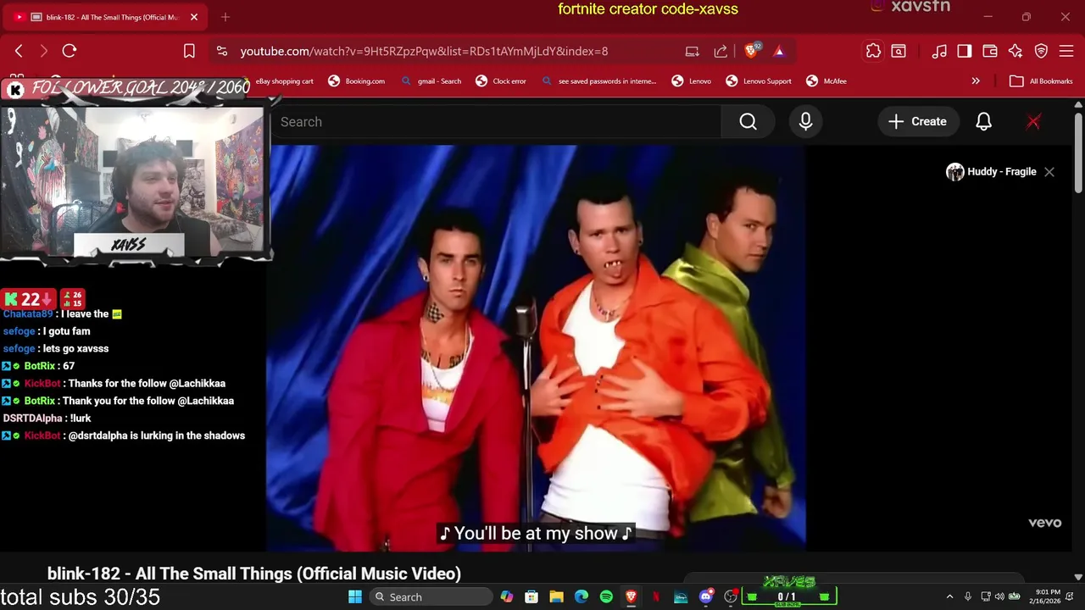The height and width of the screenshot is (610, 1085).
Task: Install app icon in address bar
Action: coord(693,51)
